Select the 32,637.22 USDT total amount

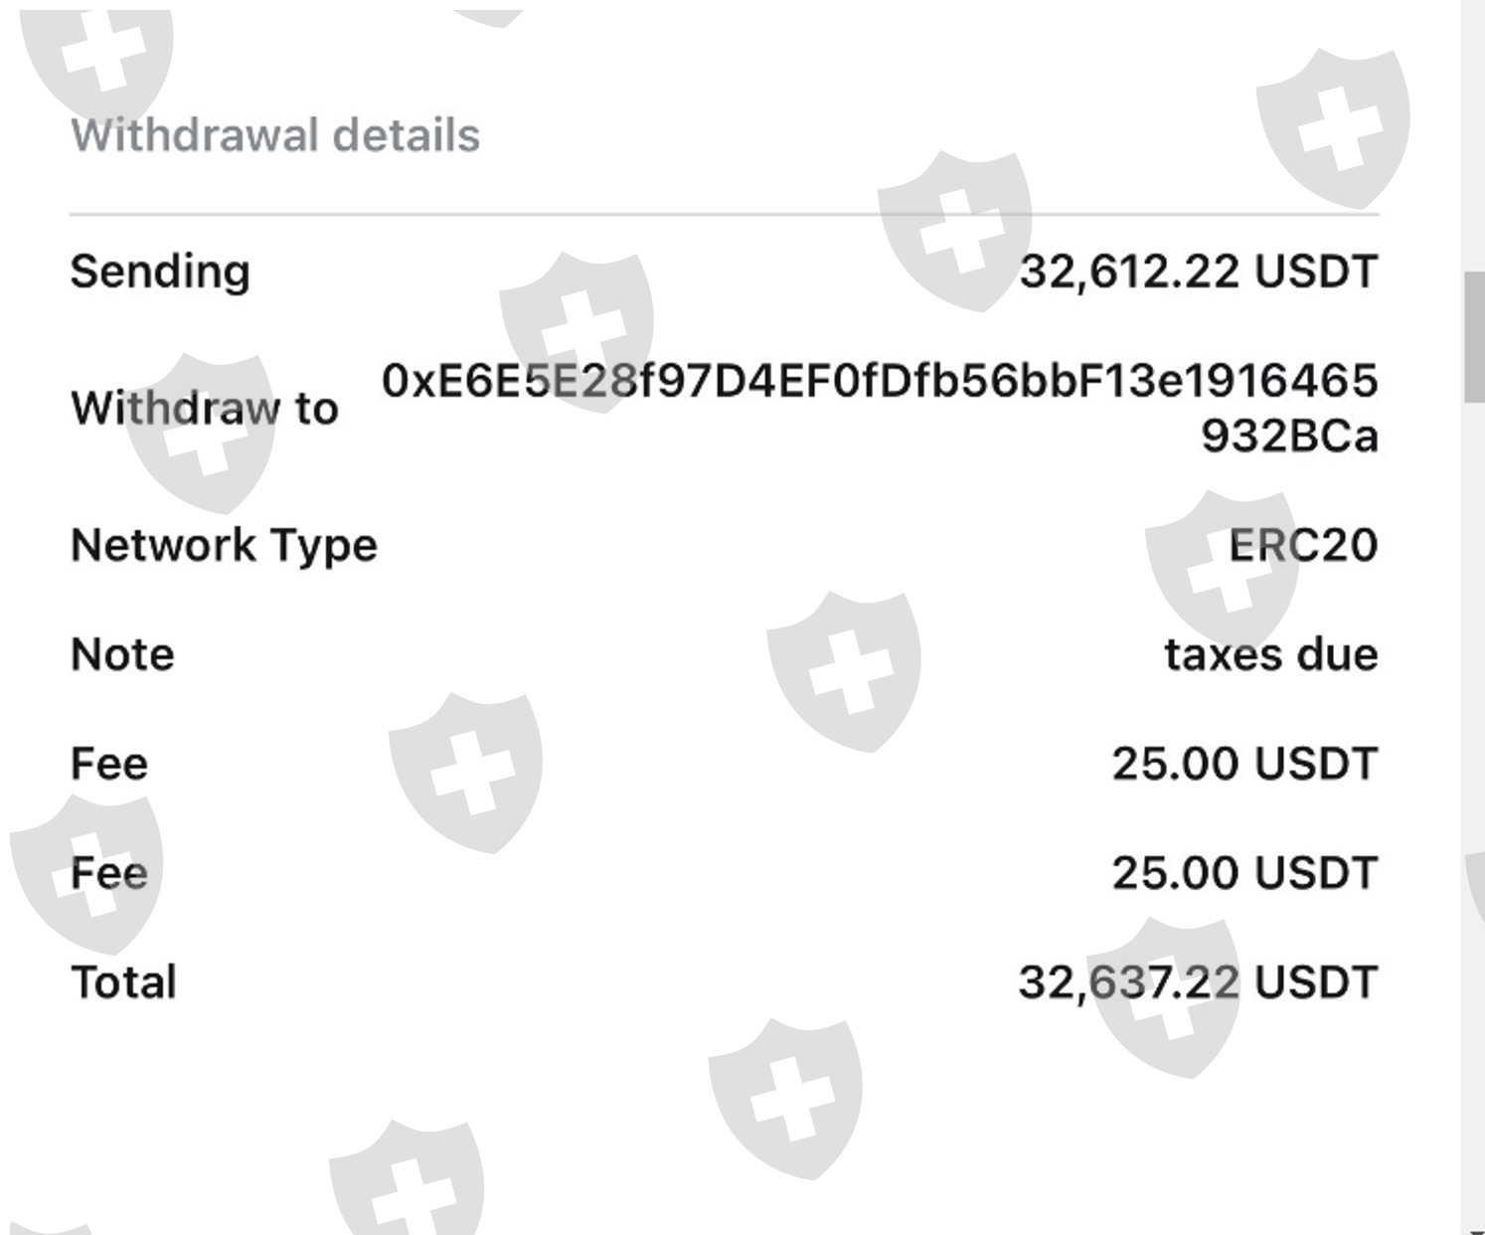pos(1198,982)
